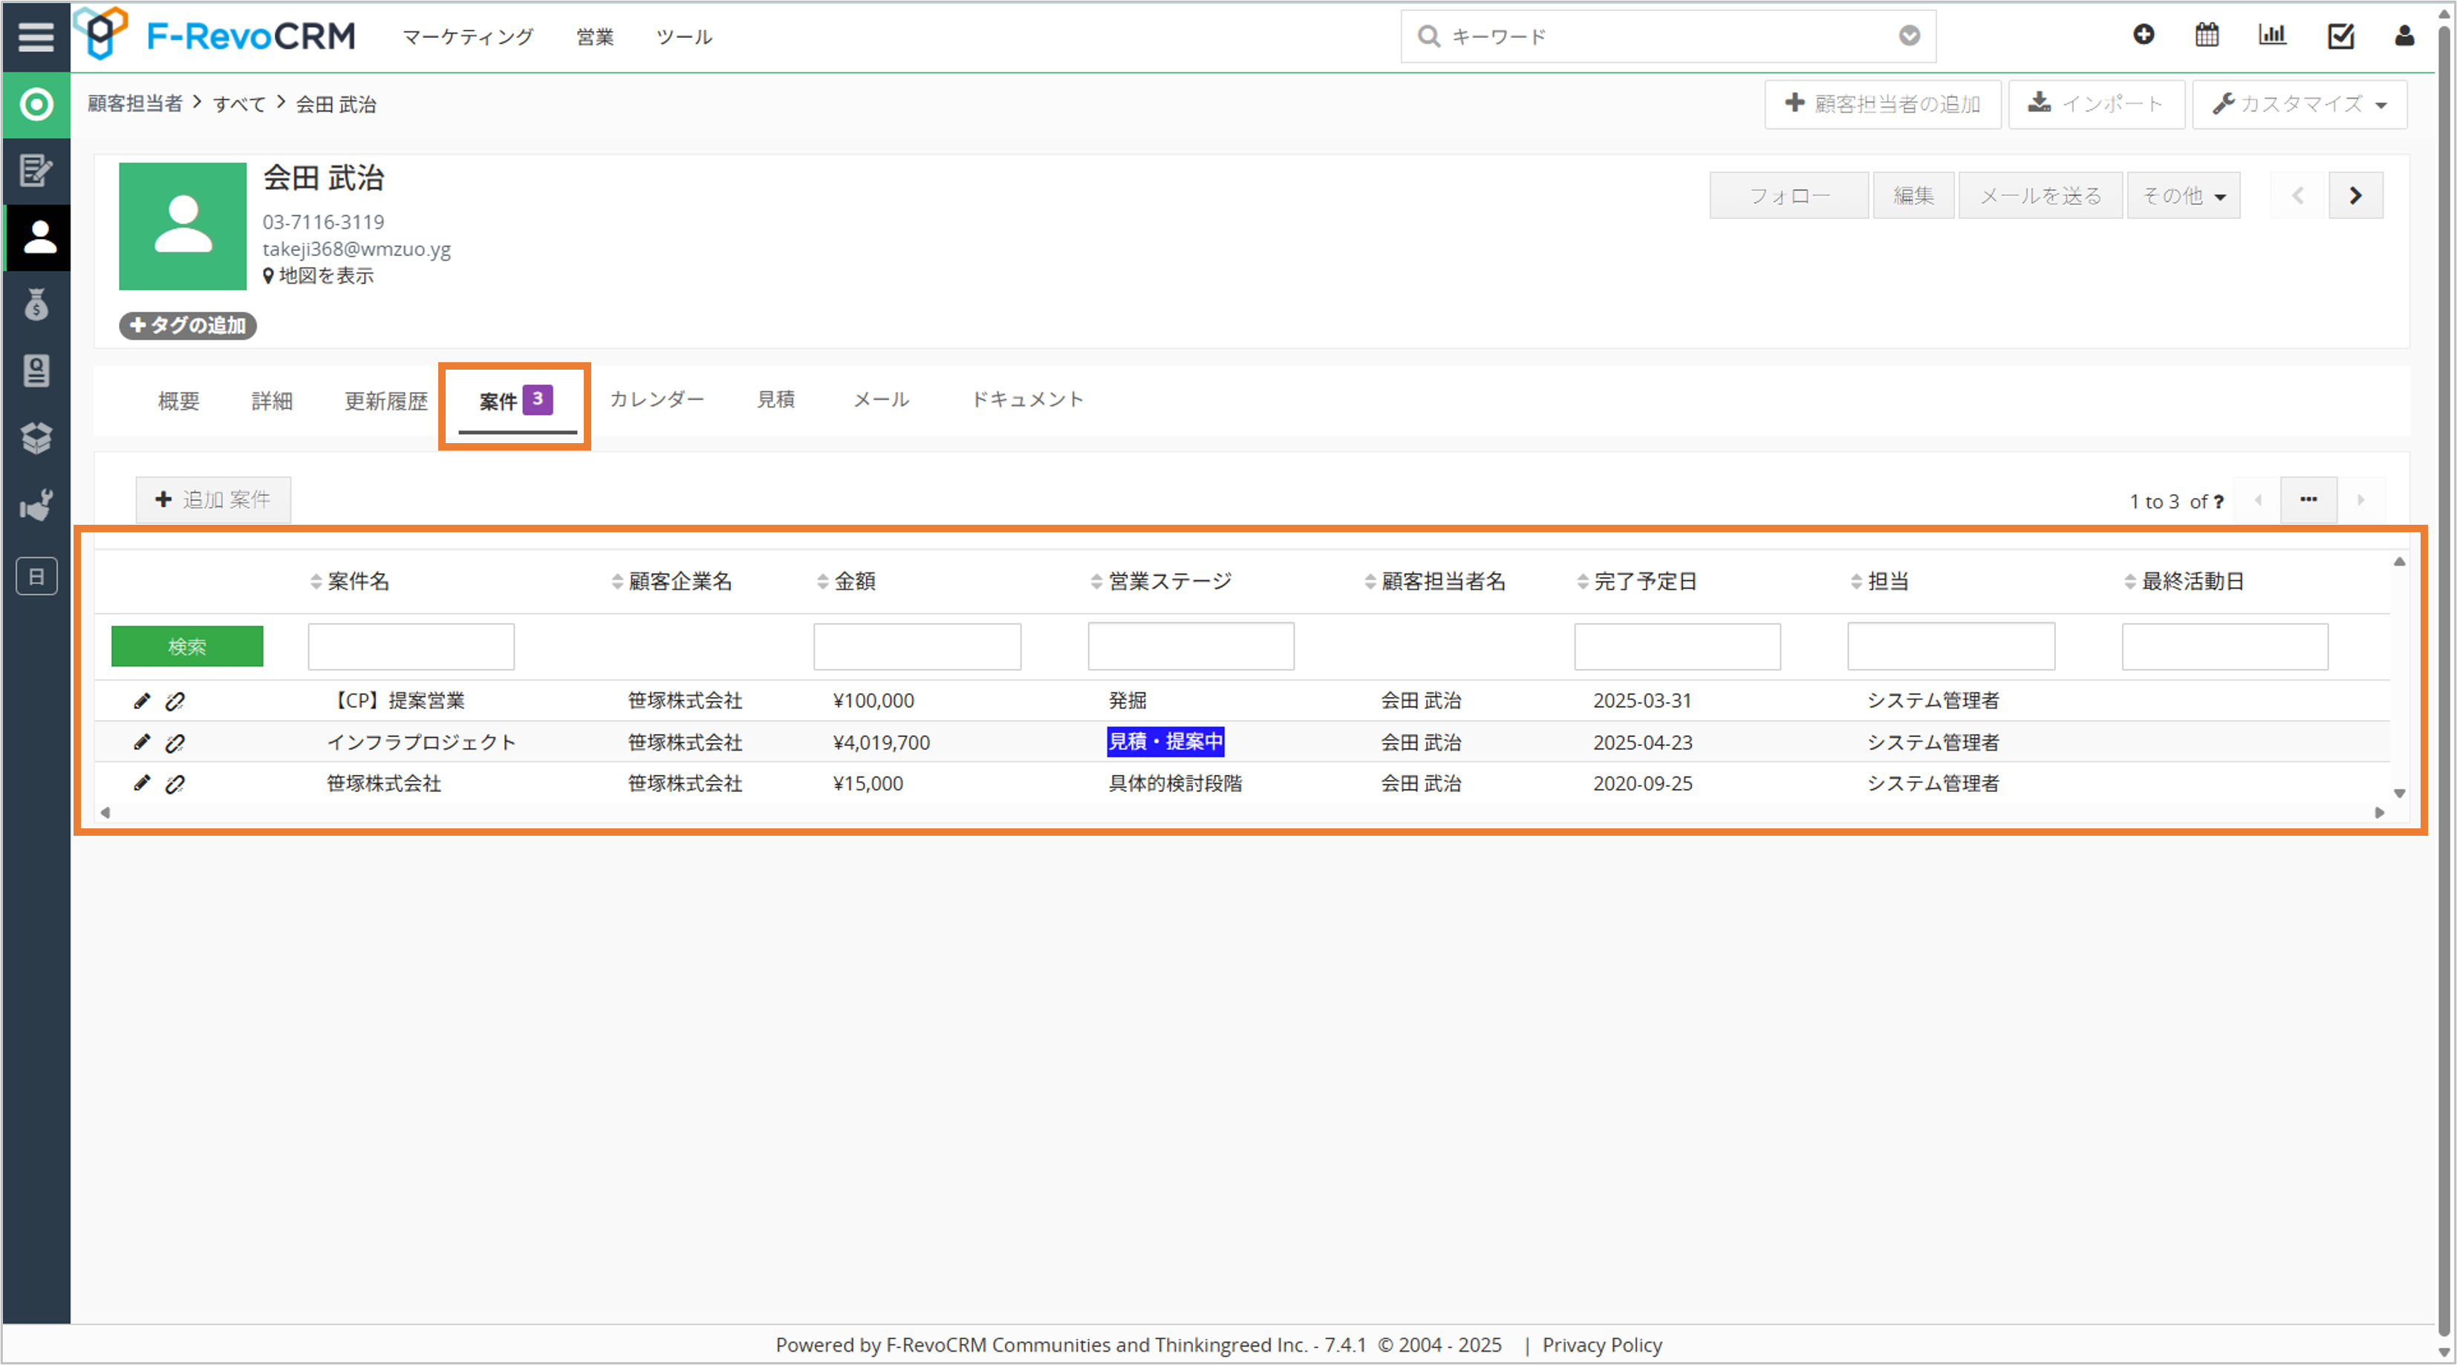Screen dimensions: 2457x1365
Task: Click the 地図を表示 map link
Action: coord(319,275)
